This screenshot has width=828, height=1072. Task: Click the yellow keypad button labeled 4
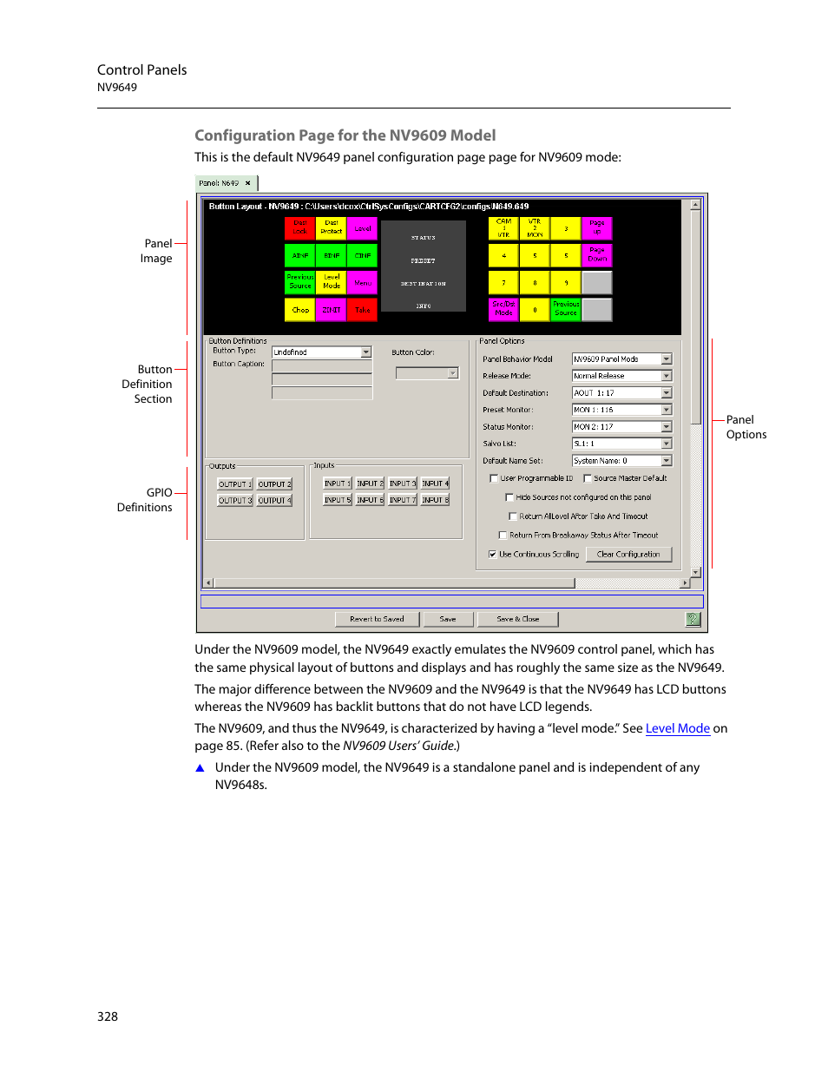point(503,255)
